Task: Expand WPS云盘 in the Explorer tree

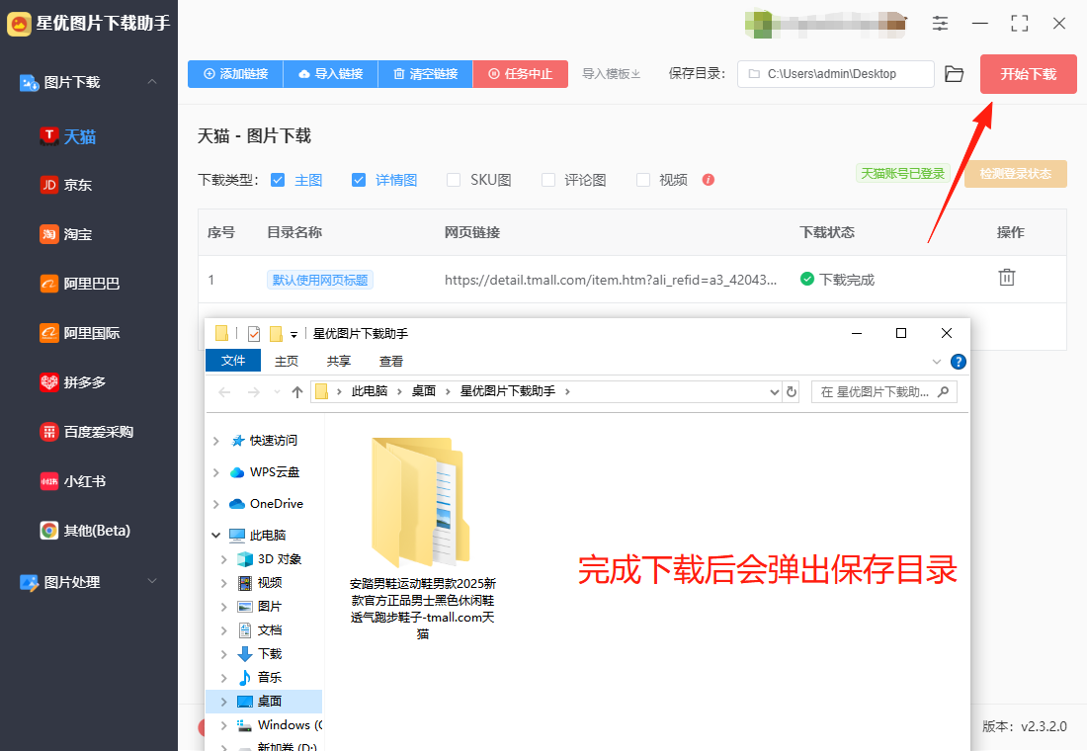Action: pos(216,472)
